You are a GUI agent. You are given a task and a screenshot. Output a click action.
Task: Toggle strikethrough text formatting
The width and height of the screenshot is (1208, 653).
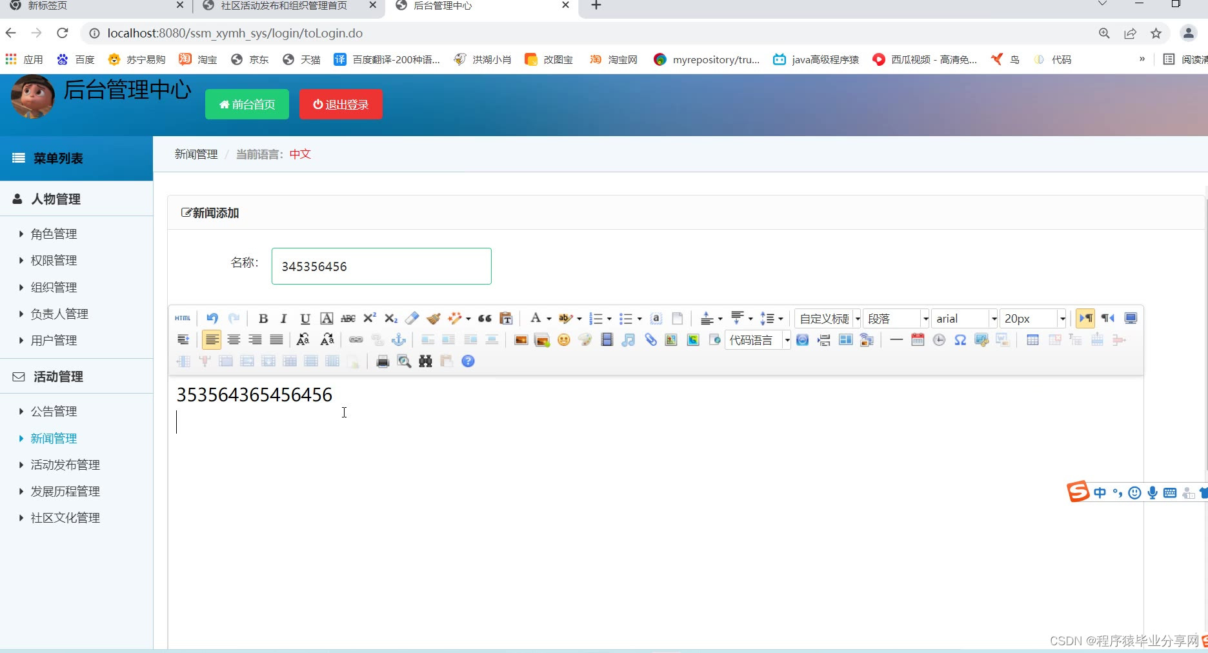tap(348, 318)
